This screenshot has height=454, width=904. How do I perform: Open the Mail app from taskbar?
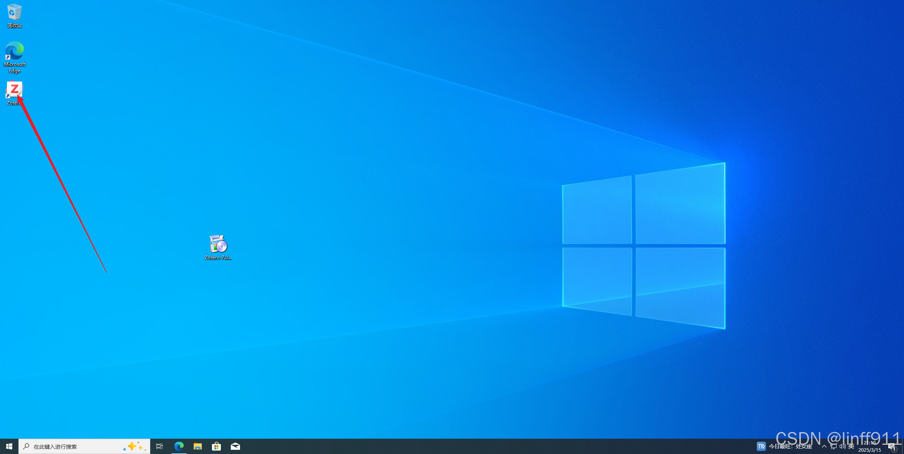click(235, 446)
